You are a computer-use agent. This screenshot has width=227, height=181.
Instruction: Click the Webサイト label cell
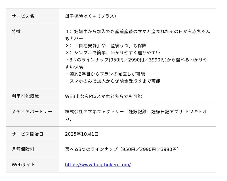pyautogui.click(x=23, y=165)
